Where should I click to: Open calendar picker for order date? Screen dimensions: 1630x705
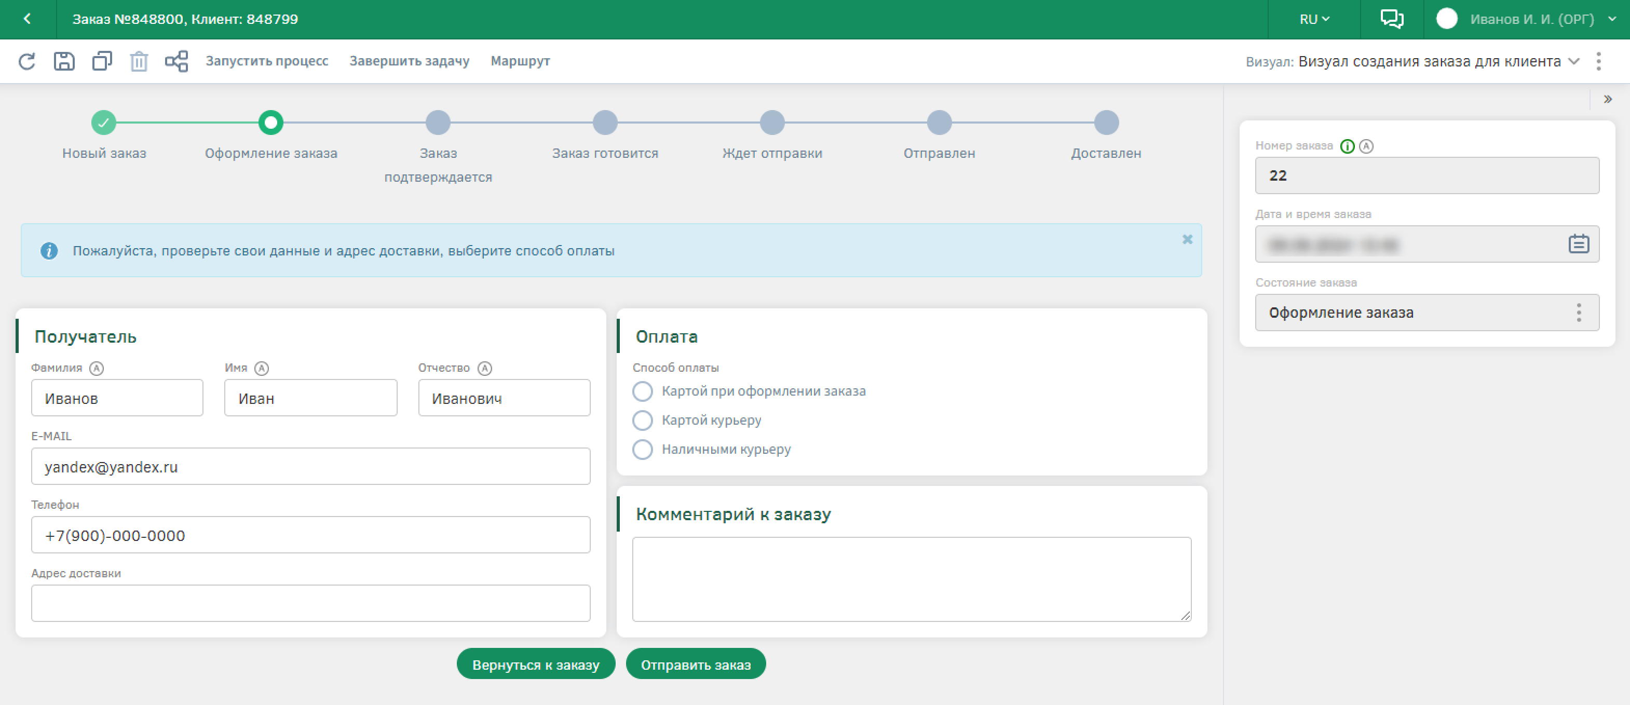tap(1578, 243)
